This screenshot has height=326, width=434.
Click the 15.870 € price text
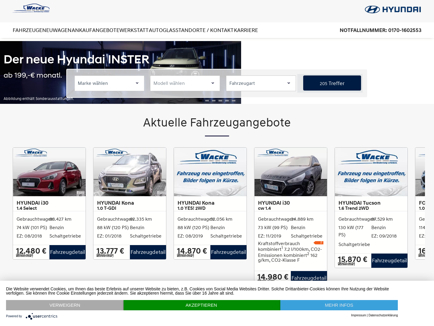[353, 259]
